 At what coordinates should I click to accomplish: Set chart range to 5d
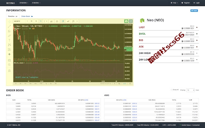point(20,84)
